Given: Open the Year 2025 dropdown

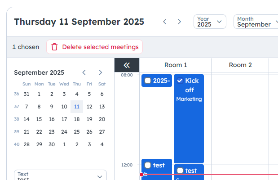Looking at the screenshot, I should (210, 22).
